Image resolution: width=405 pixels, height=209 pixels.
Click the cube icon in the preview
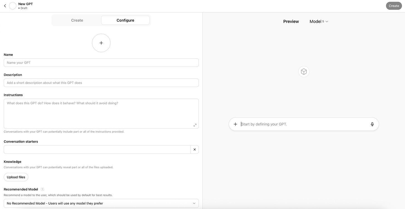[x=304, y=72]
